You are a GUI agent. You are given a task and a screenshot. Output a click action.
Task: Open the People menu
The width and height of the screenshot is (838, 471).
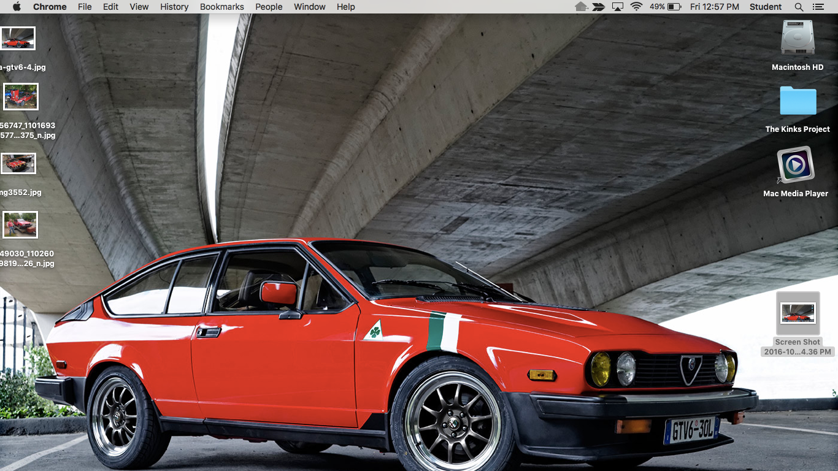[269, 7]
